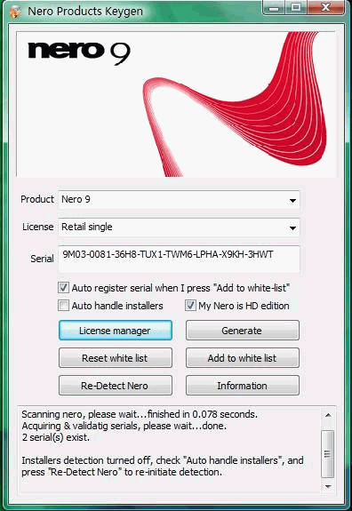Toggle the "Auto register serial" checkbox

[63, 288]
